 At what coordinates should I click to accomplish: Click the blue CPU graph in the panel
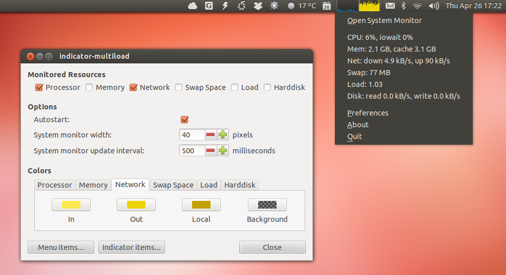point(348,6)
